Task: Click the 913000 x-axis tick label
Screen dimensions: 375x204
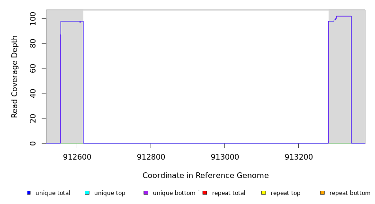Action: click(x=224, y=157)
